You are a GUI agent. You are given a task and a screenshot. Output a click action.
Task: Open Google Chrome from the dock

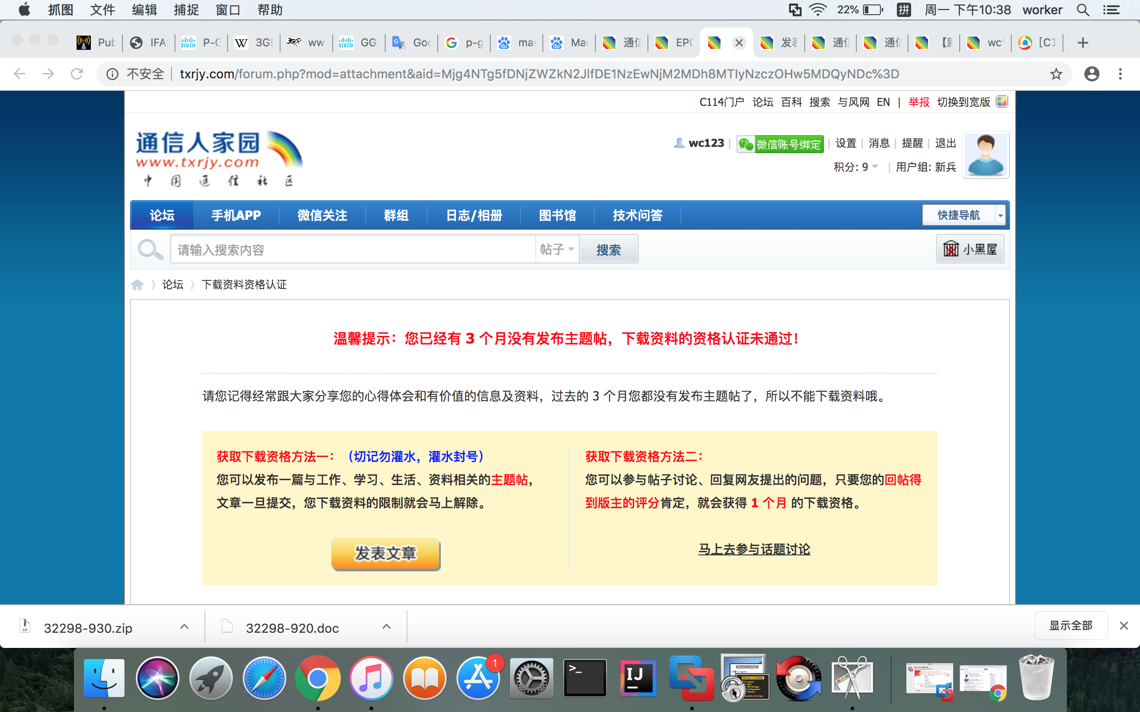coord(318,678)
